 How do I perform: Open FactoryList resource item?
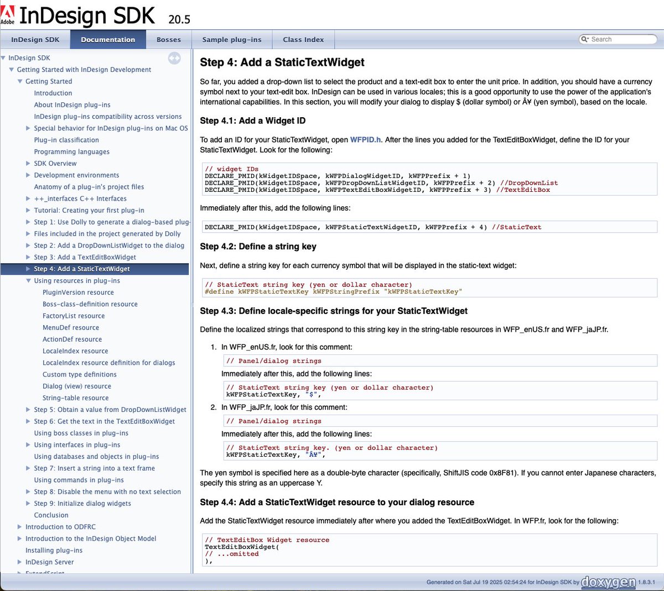pos(74,316)
